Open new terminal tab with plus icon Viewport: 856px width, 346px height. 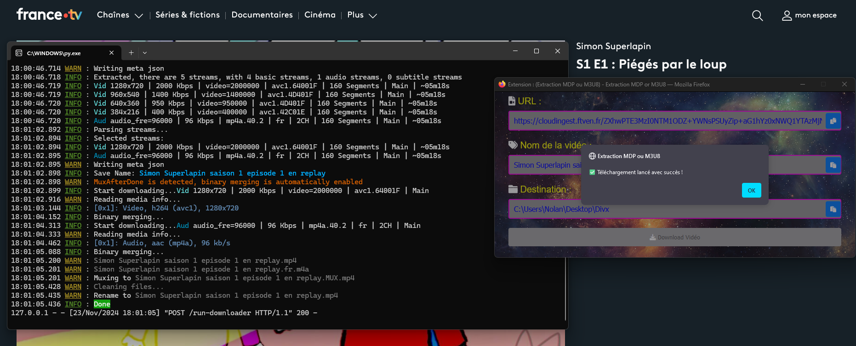pos(131,53)
